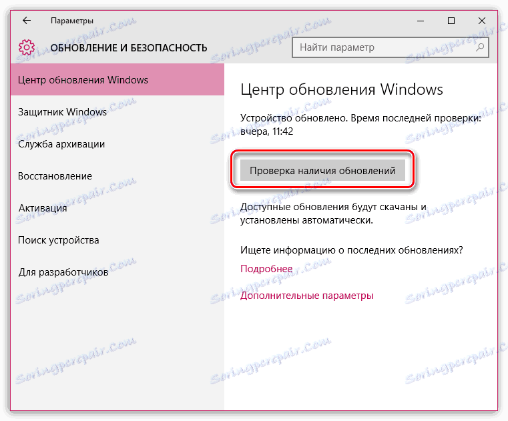This screenshot has height=421, width=508.
Task: Click Ищете информацию о последних обновлениях text
Action: (x=352, y=250)
